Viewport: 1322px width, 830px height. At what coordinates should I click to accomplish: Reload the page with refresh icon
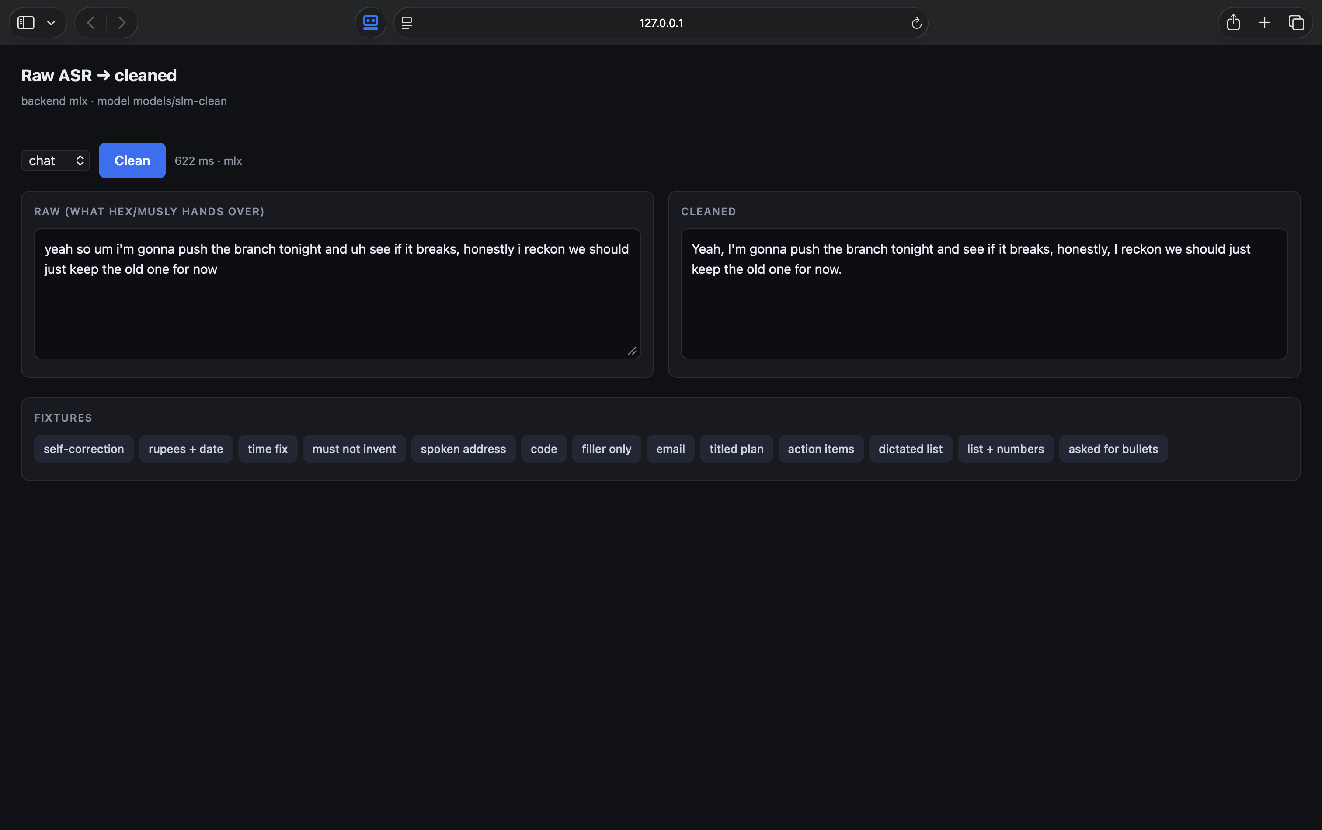coord(916,23)
